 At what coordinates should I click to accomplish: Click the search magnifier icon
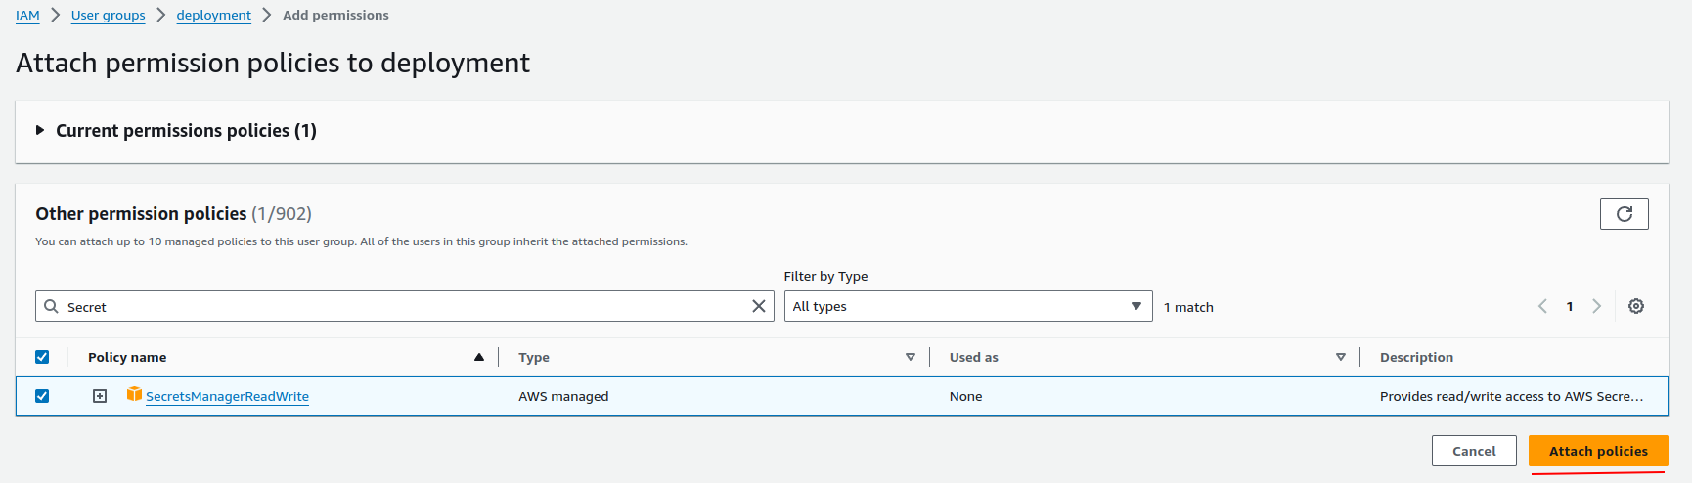pos(51,306)
